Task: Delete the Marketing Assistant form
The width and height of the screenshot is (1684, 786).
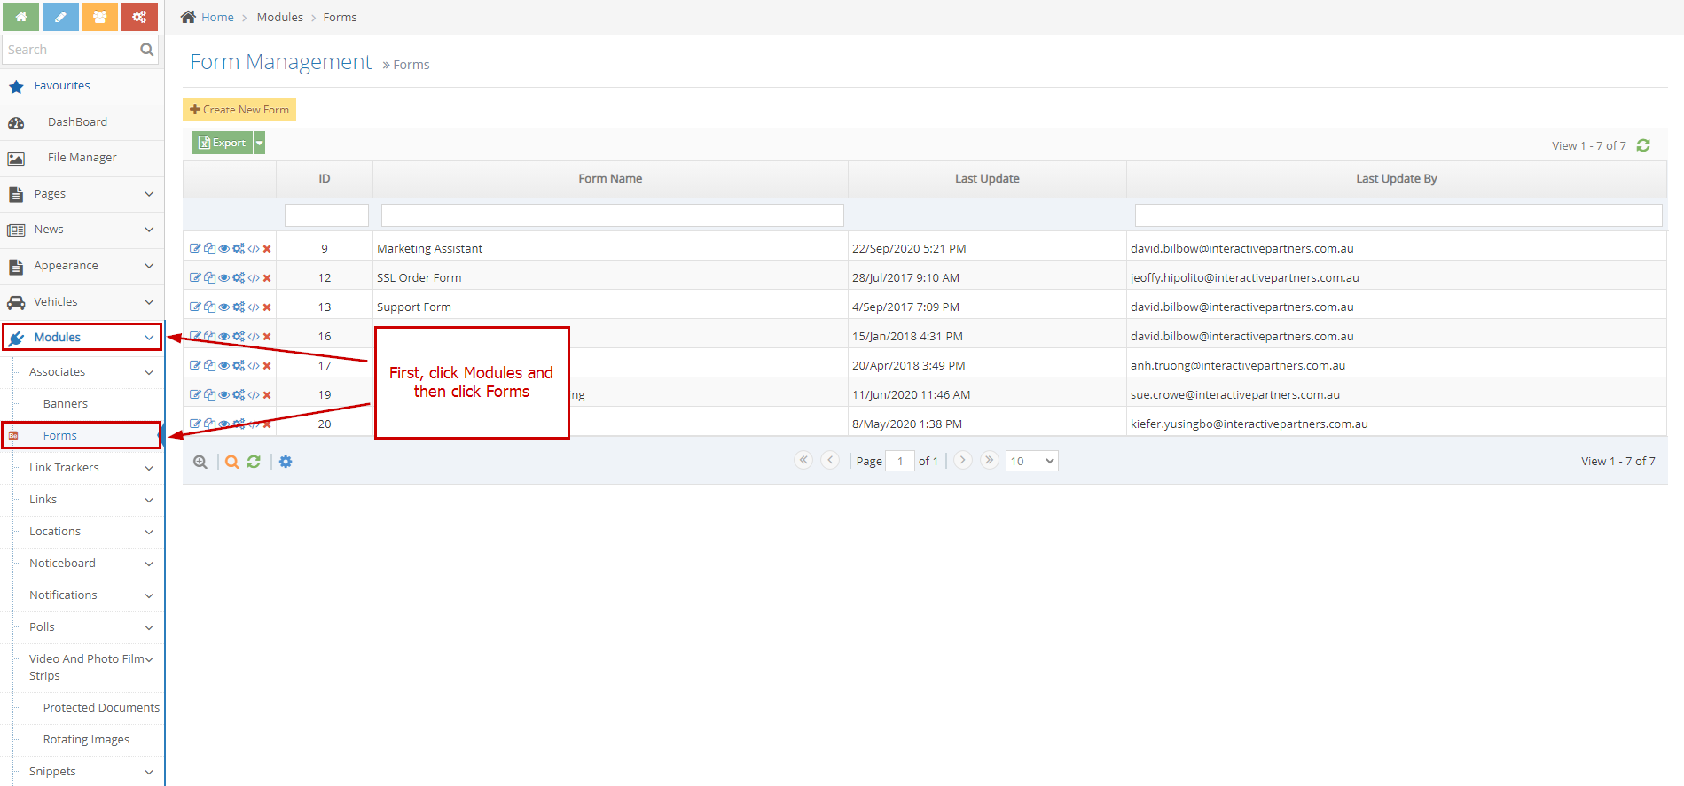Action: 267,249
